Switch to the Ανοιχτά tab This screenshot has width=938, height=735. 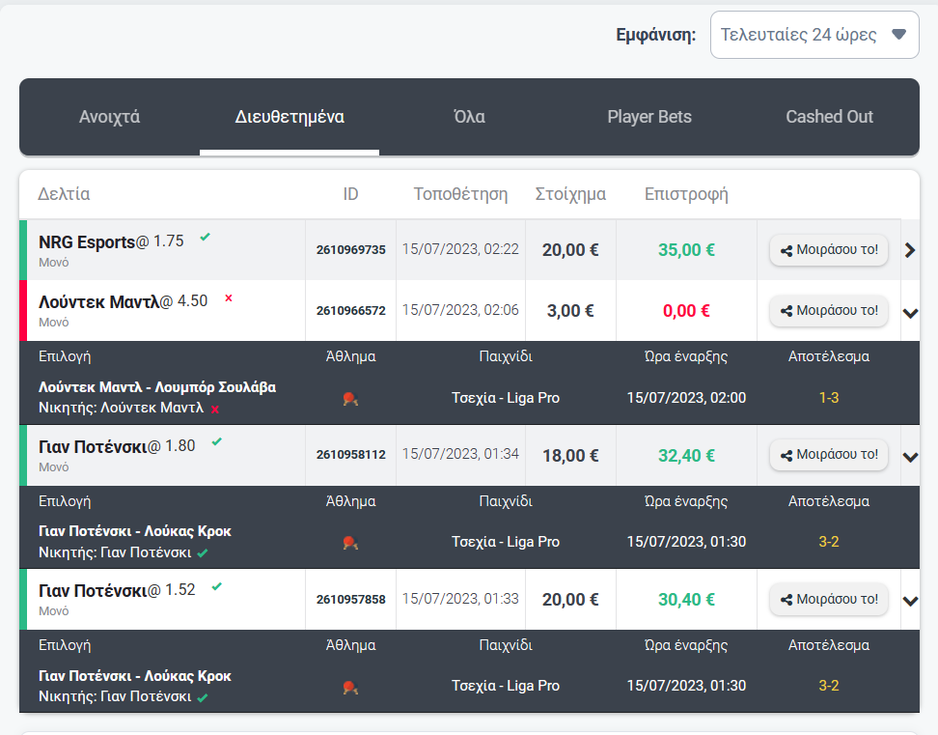point(109,117)
